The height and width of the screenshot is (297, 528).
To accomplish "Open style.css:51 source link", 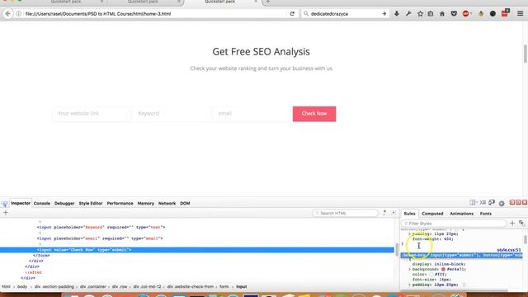I will pos(509,250).
